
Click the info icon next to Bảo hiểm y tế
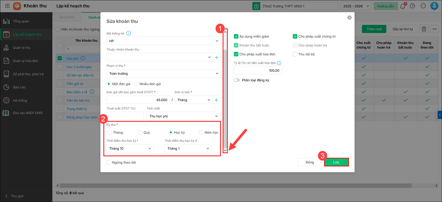(92, 92)
